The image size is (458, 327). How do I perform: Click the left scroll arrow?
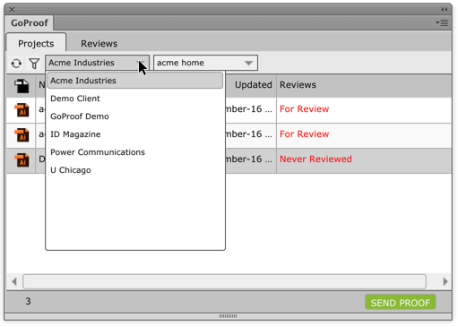14,281
